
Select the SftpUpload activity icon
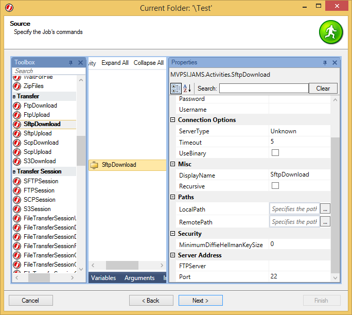(17, 134)
